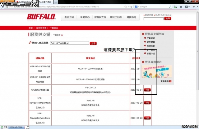Open the Firefox home page icon
The image size is (199, 129).
pyautogui.click(x=181, y=7)
